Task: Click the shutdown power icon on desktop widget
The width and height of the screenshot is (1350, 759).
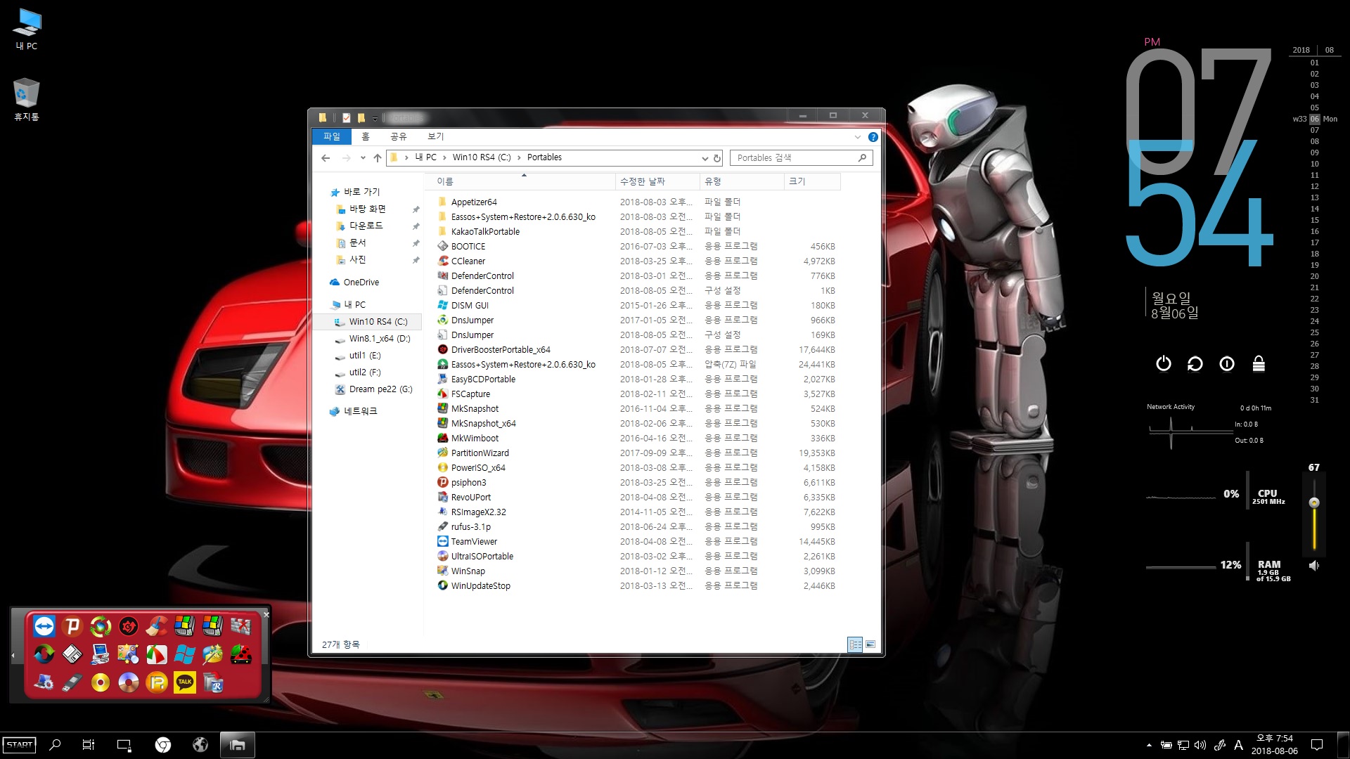Action: tap(1164, 363)
